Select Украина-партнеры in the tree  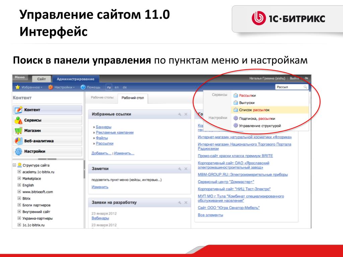[38, 218]
